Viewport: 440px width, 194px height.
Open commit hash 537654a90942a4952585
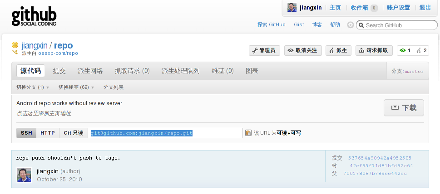(380, 158)
